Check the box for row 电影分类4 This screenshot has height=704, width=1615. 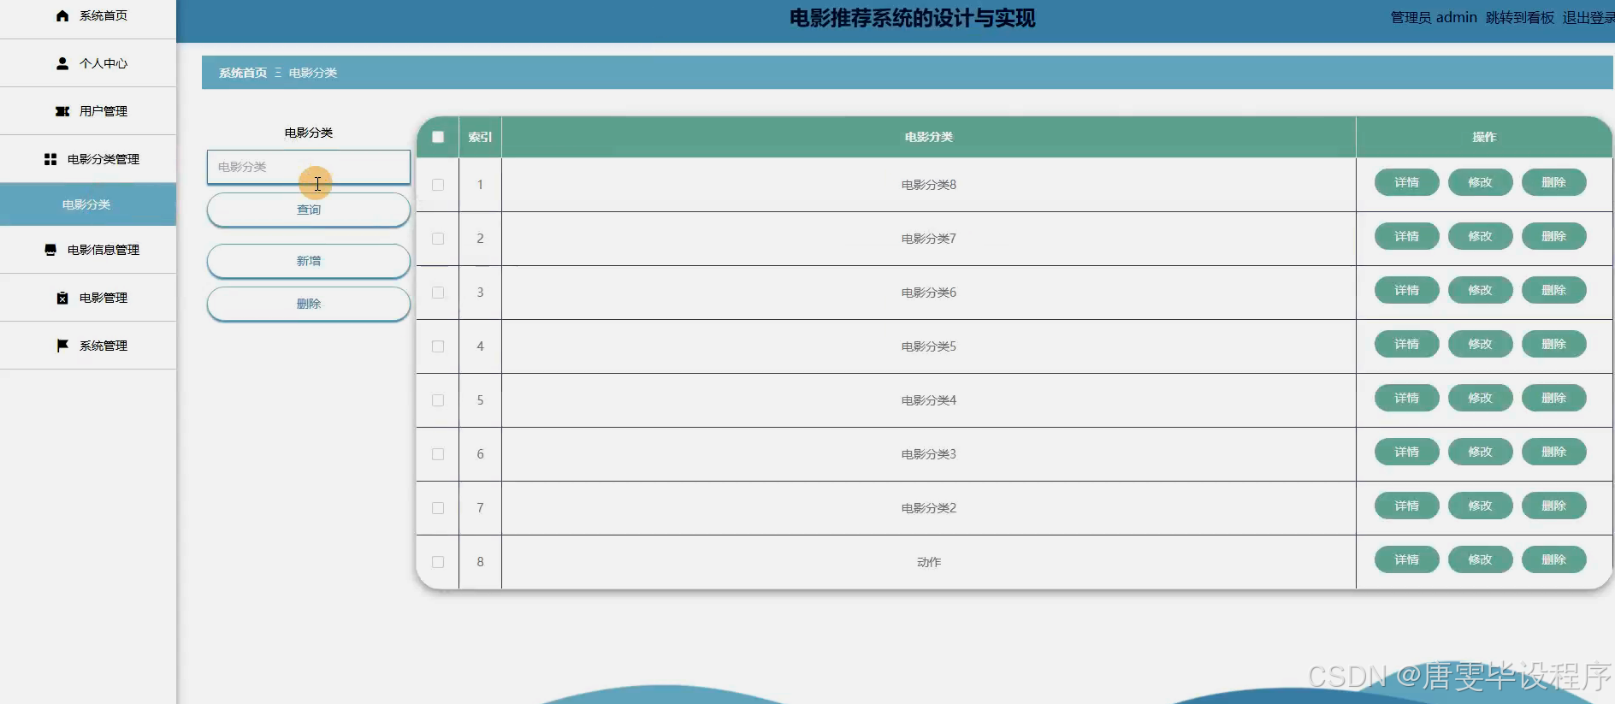point(438,400)
